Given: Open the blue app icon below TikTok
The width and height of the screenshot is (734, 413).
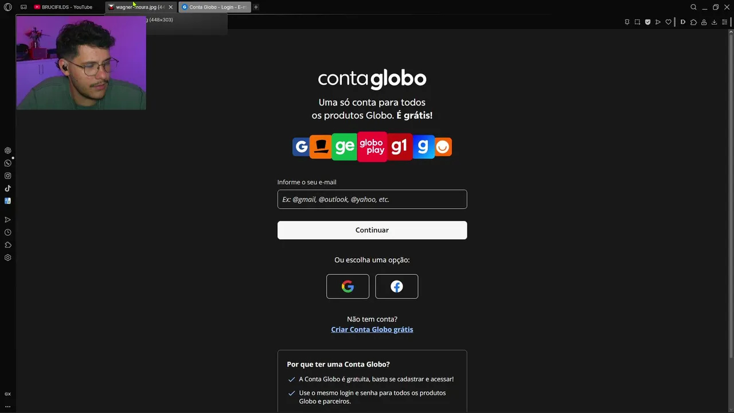Looking at the screenshot, I should [7, 201].
